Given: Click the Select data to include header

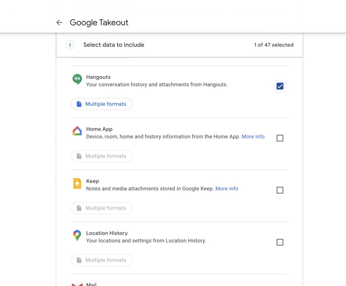Looking at the screenshot, I should 114,45.
